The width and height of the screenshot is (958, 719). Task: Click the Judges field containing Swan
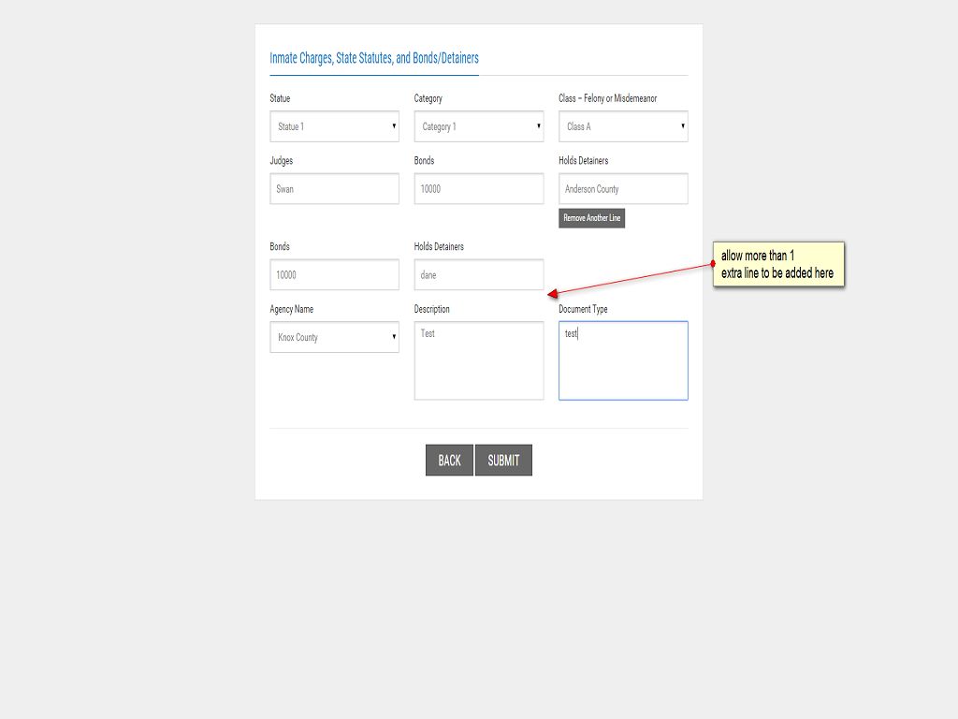[334, 189]
